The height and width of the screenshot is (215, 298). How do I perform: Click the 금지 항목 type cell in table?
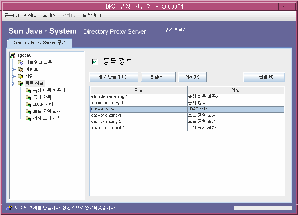(x=236, y=103)
